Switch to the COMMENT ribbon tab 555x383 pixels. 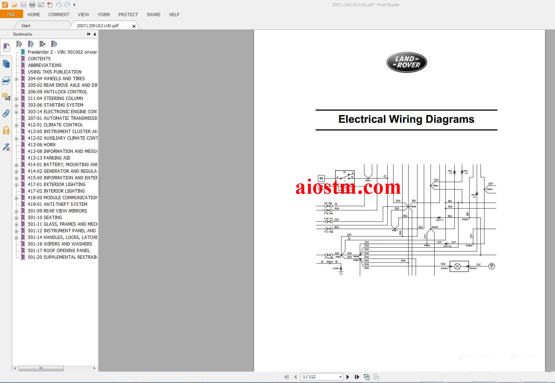click(x=58, y=15)
